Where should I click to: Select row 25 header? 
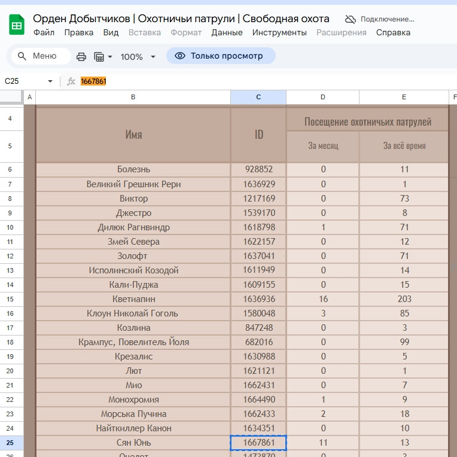pos(10,443)
